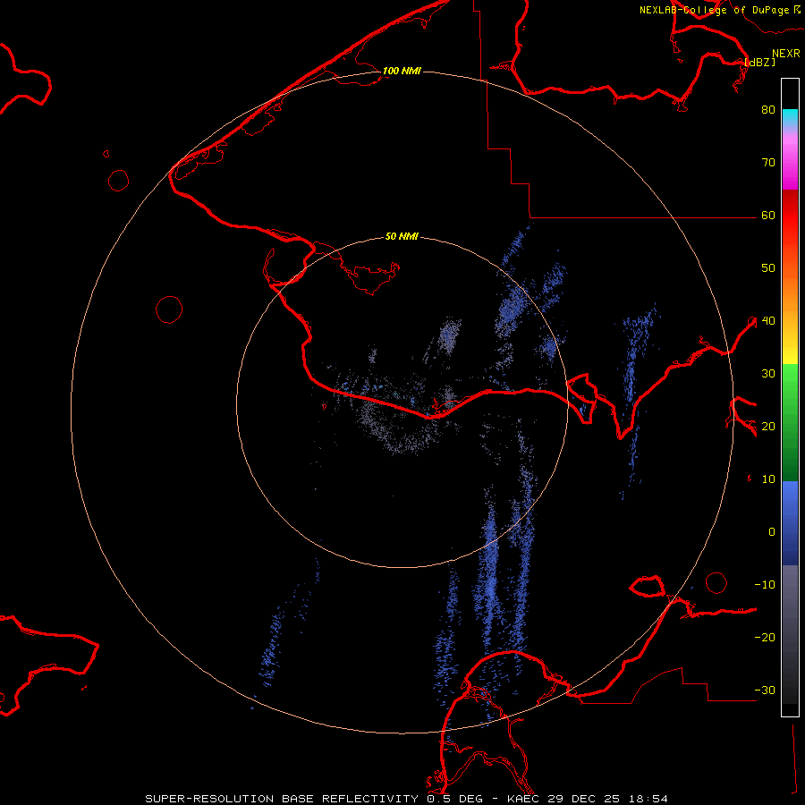
Task: Click the 70 value on color scale
Action: (x=768, y=162)
